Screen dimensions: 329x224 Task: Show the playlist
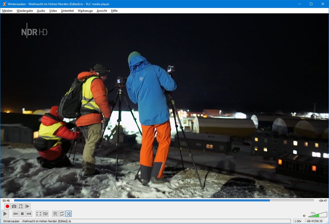55,214
